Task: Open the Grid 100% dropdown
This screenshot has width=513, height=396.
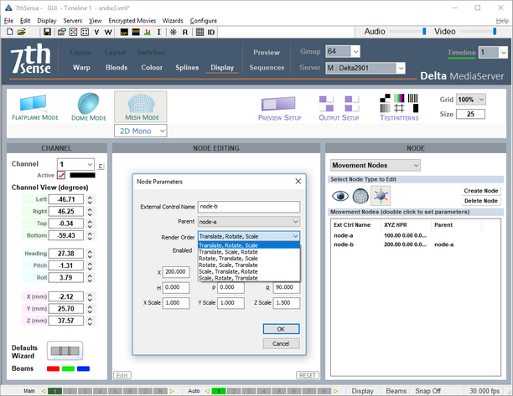Action: coord(471,100)
